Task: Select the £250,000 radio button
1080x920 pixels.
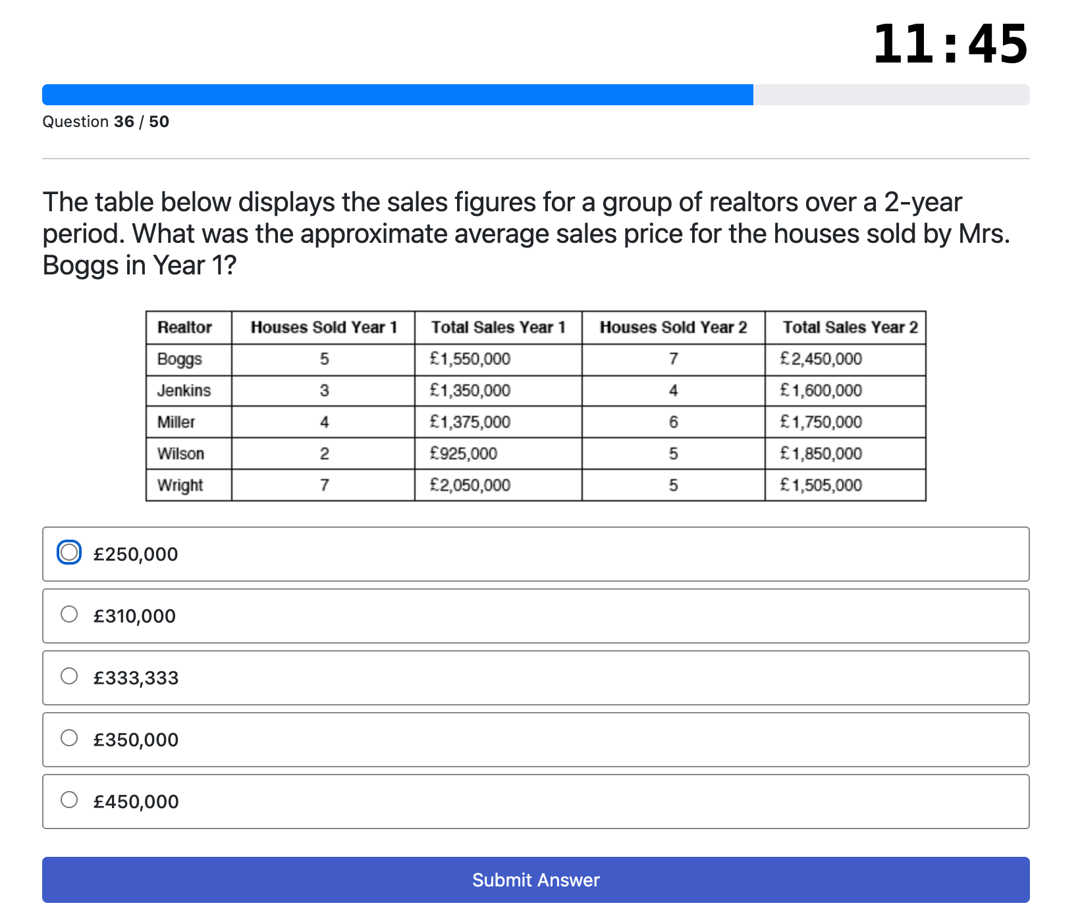Action: pyautogui.click(x=69, y=553)
